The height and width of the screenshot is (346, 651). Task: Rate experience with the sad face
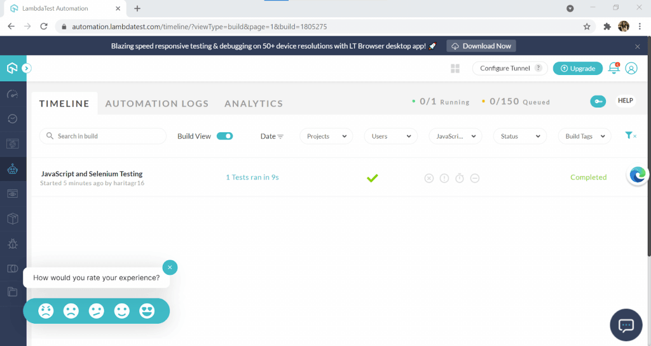click(x=71, y=310)
